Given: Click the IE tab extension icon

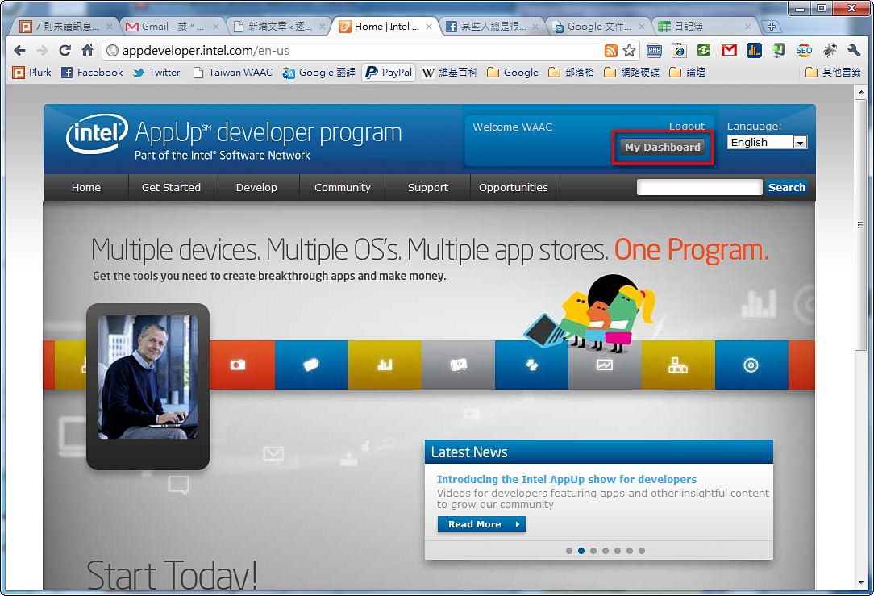Looking at the screenshot, I should [679, 51].
